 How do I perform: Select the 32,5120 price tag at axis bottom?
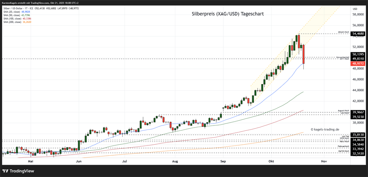[x=358, y=153]
